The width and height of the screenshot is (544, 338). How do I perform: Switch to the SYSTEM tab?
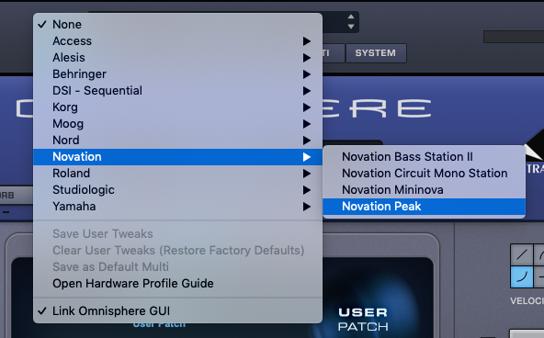[376, 53]
